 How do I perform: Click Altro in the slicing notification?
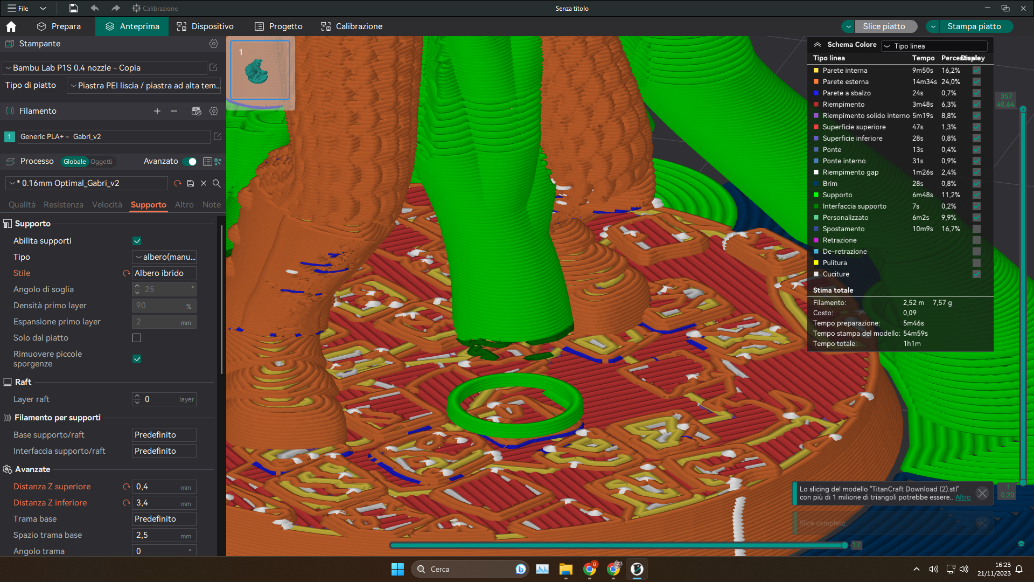(963, 497)
